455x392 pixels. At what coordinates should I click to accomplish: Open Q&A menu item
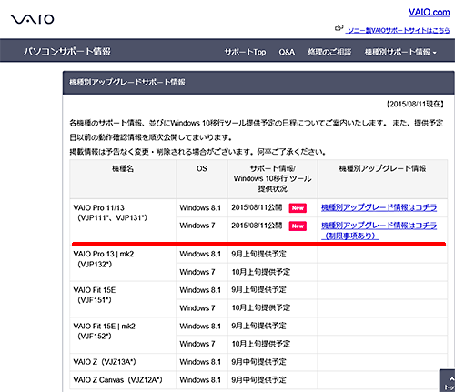click(287, 52)
